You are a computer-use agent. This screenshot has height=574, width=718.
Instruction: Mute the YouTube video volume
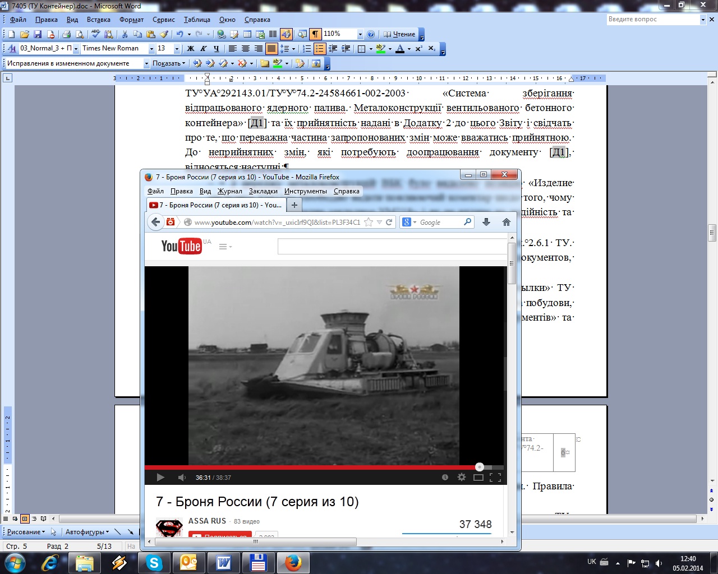[182, 478]
